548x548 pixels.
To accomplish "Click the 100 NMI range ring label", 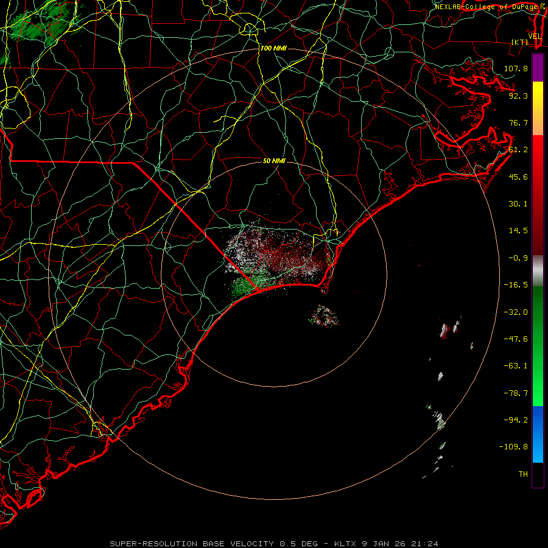I will coord(273,48).
